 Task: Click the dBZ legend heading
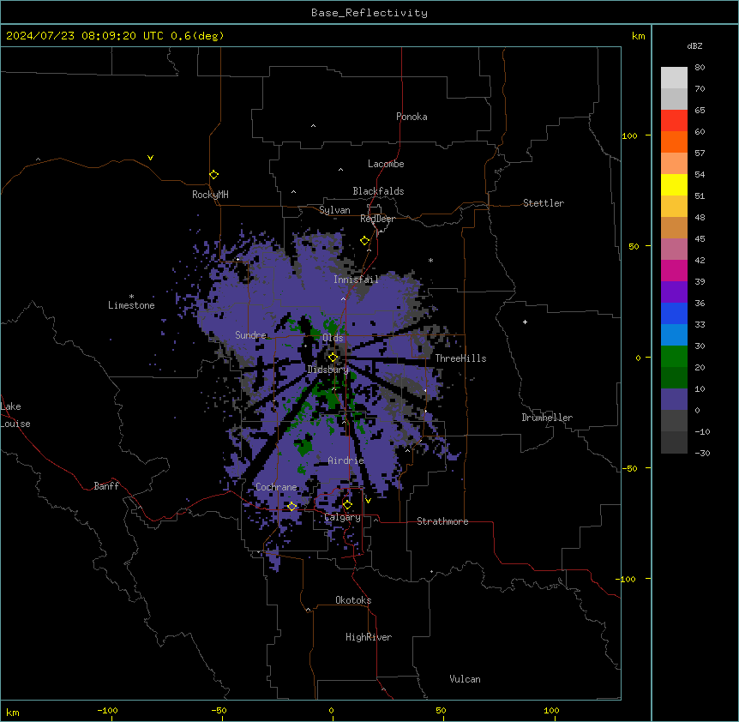[694, 45]
